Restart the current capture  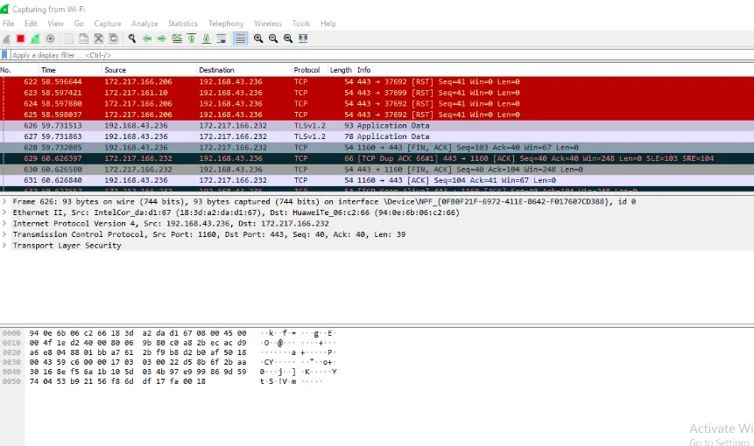tap(35, 38)
